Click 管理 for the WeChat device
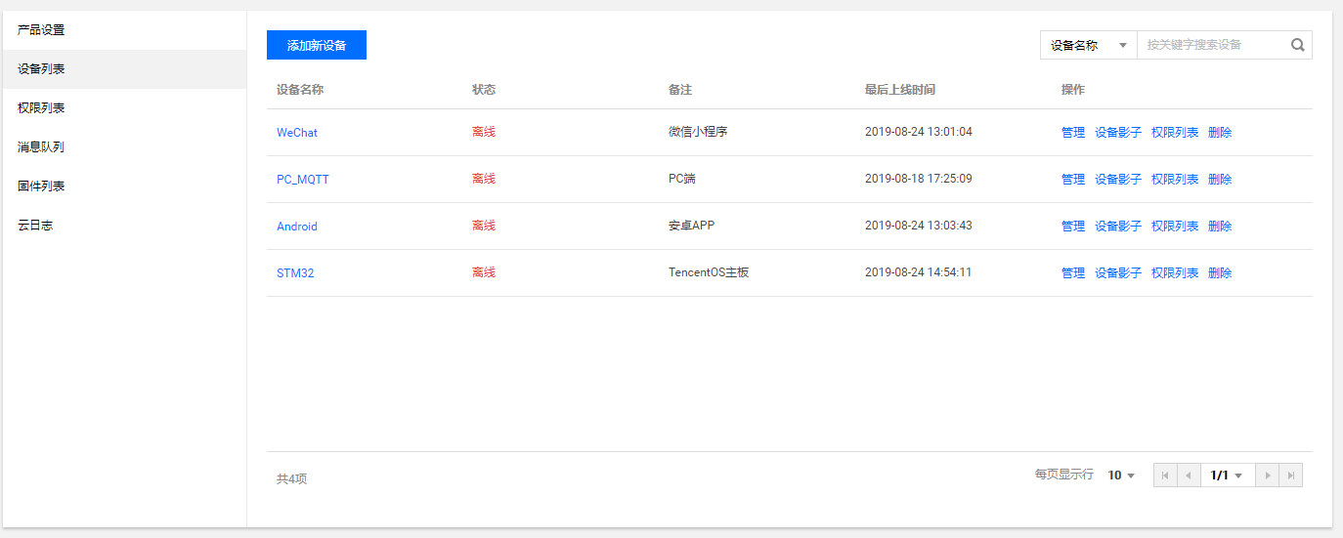This screenshot has height=538, width=1343. [1073, 133]
